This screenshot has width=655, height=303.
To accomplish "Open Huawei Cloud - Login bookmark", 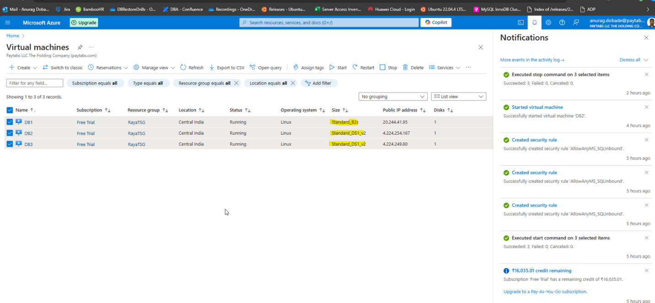I will pos(391,9).
